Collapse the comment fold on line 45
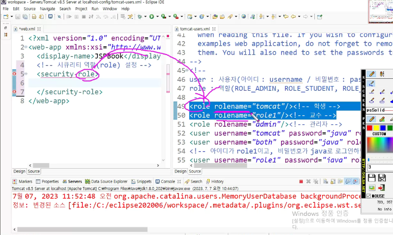 coord(187,70)
